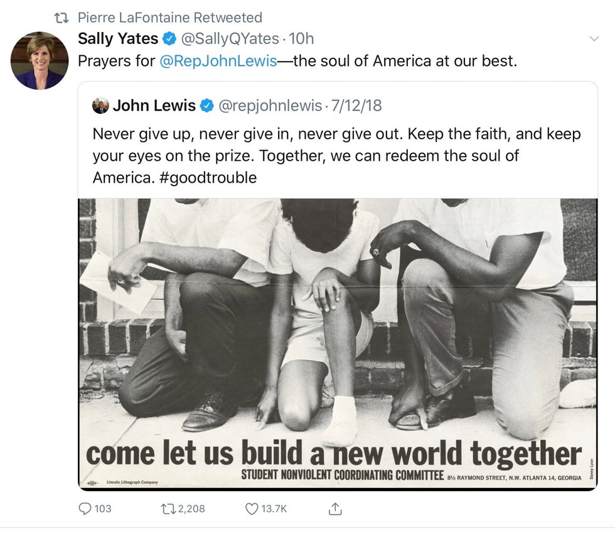Retweet this tweet using the retweet icon
The image size is (615, 535).
168,509
